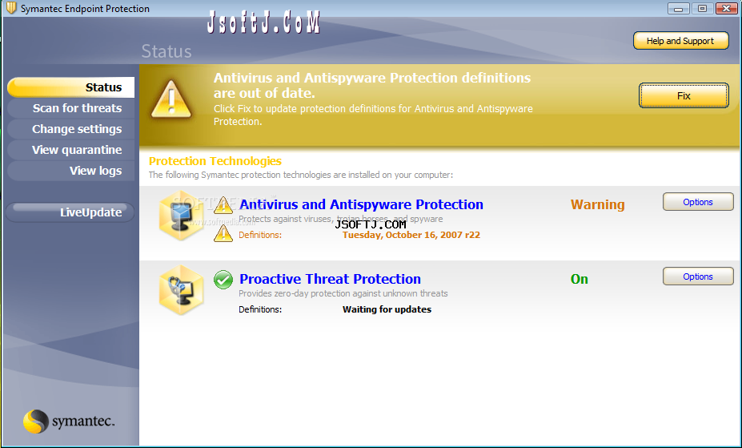Click the Symantec shield icon in title bar
This screenshot has width=742, height=448.
click(x=11, y=8)
